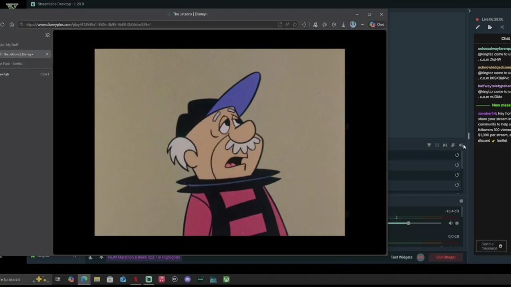Select the Chat tab header
Viewport: 511px width, 287px height.
click(x=505, y=38)
